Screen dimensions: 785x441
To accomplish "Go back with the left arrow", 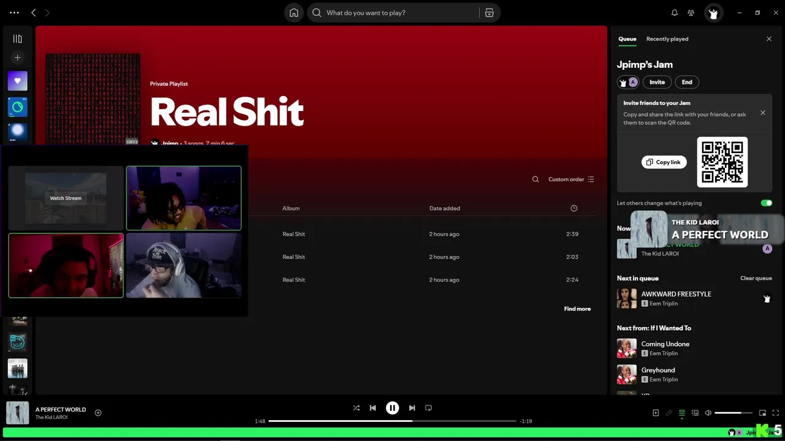I will 34,12.
